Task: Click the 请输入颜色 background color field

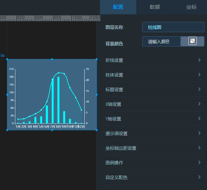Action: click(x=161, y=42)
